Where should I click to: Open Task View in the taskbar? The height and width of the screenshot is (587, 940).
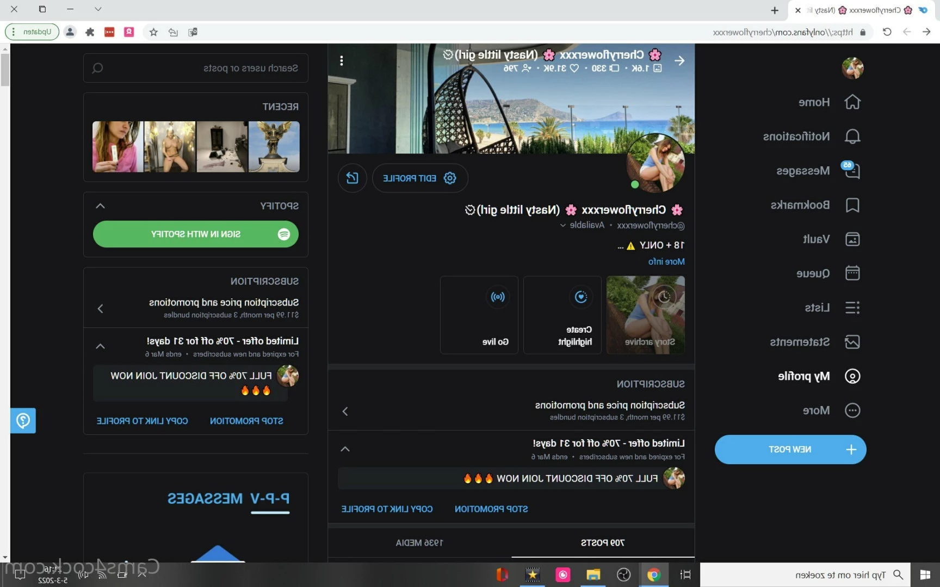(x=685, y=574)
